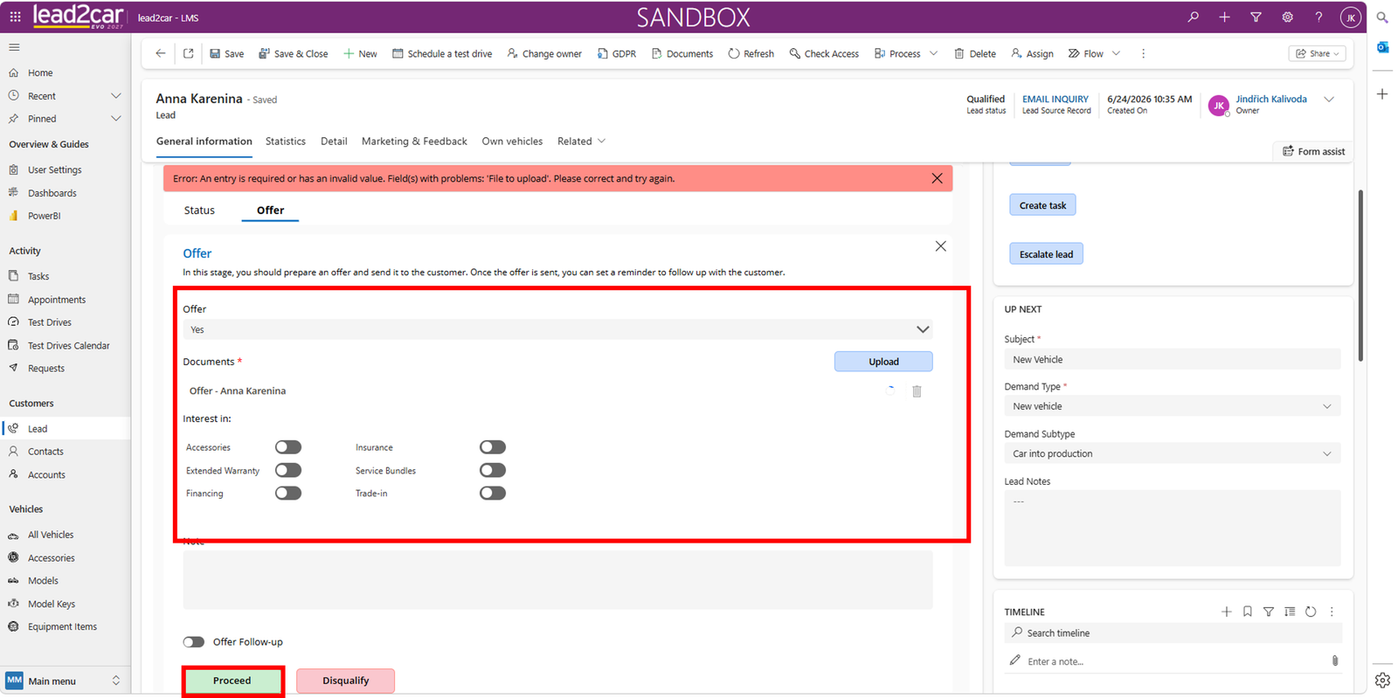
Task: Open the Own vehicles tab
Action: tap(512, 142)
